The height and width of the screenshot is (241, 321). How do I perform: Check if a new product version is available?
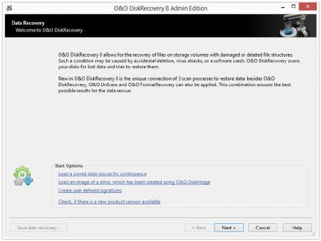click(109, 202)
